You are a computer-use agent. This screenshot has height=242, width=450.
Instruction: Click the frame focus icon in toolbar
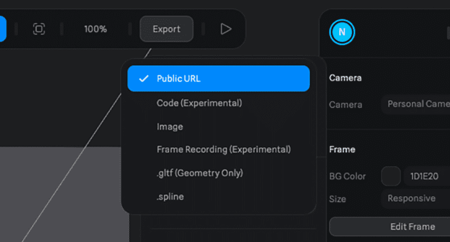pyautogui.click(x=39, y=29)
